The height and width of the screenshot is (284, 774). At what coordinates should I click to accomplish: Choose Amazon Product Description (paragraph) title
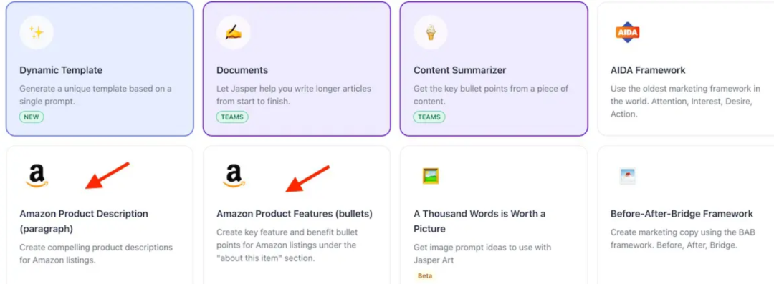(84, 221)
